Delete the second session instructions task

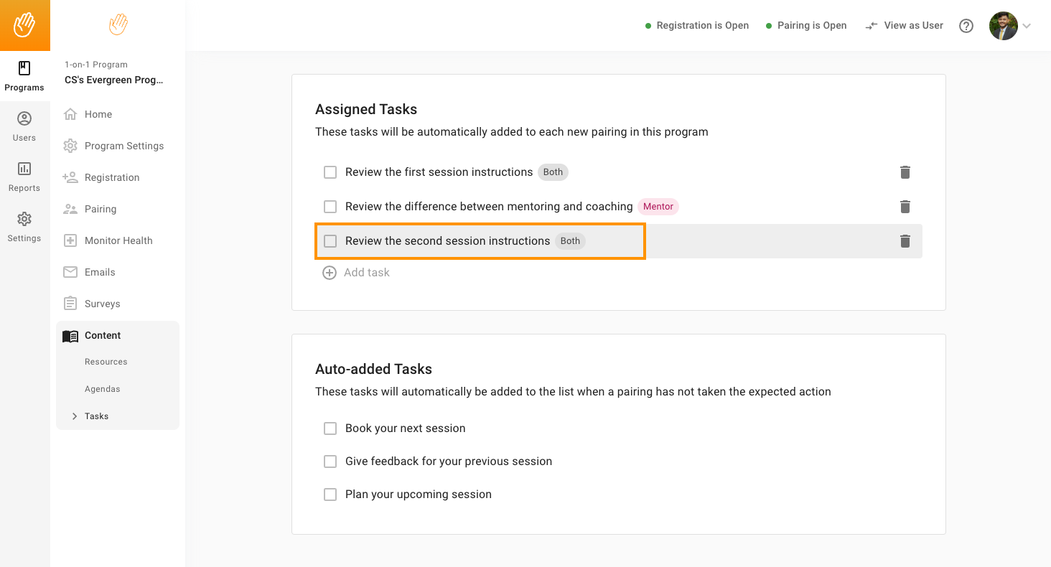tap(905, 241)
